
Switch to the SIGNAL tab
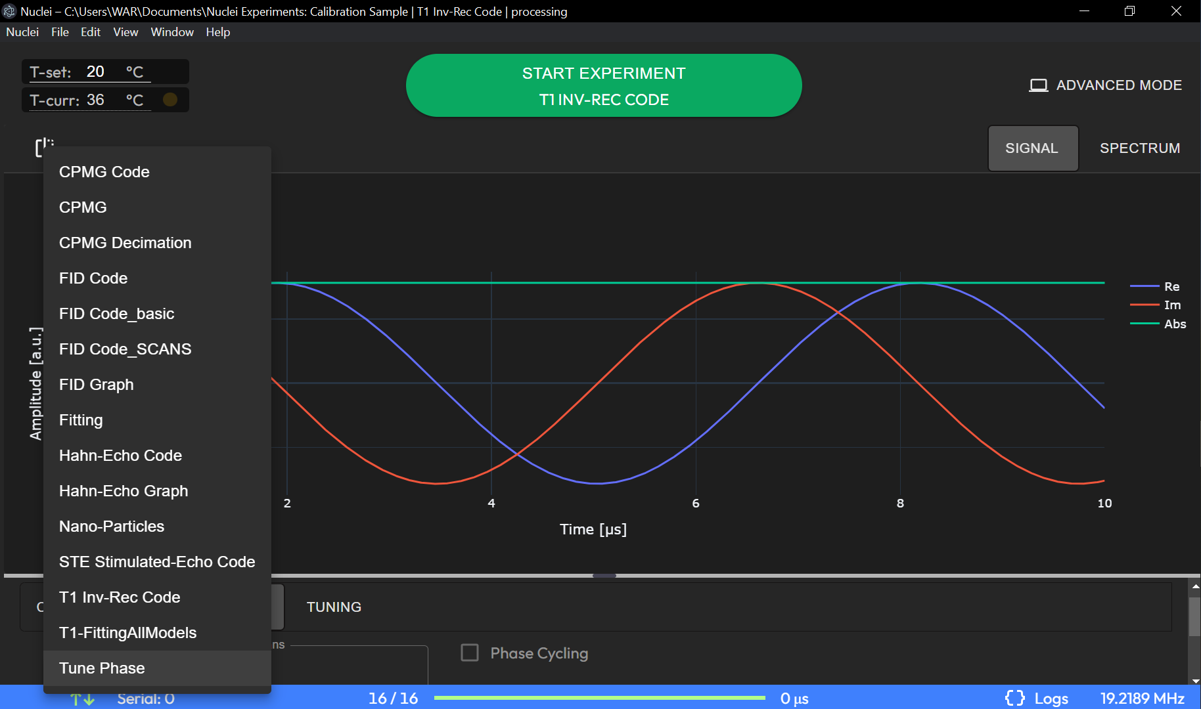pyautogui.click(x=1033, y=148)
